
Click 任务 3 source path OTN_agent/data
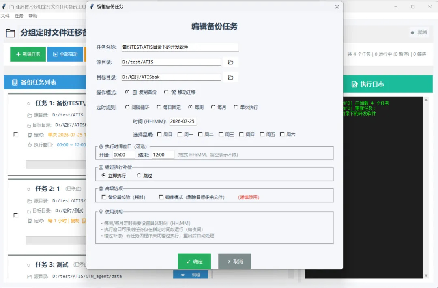(x=87, y=276)
